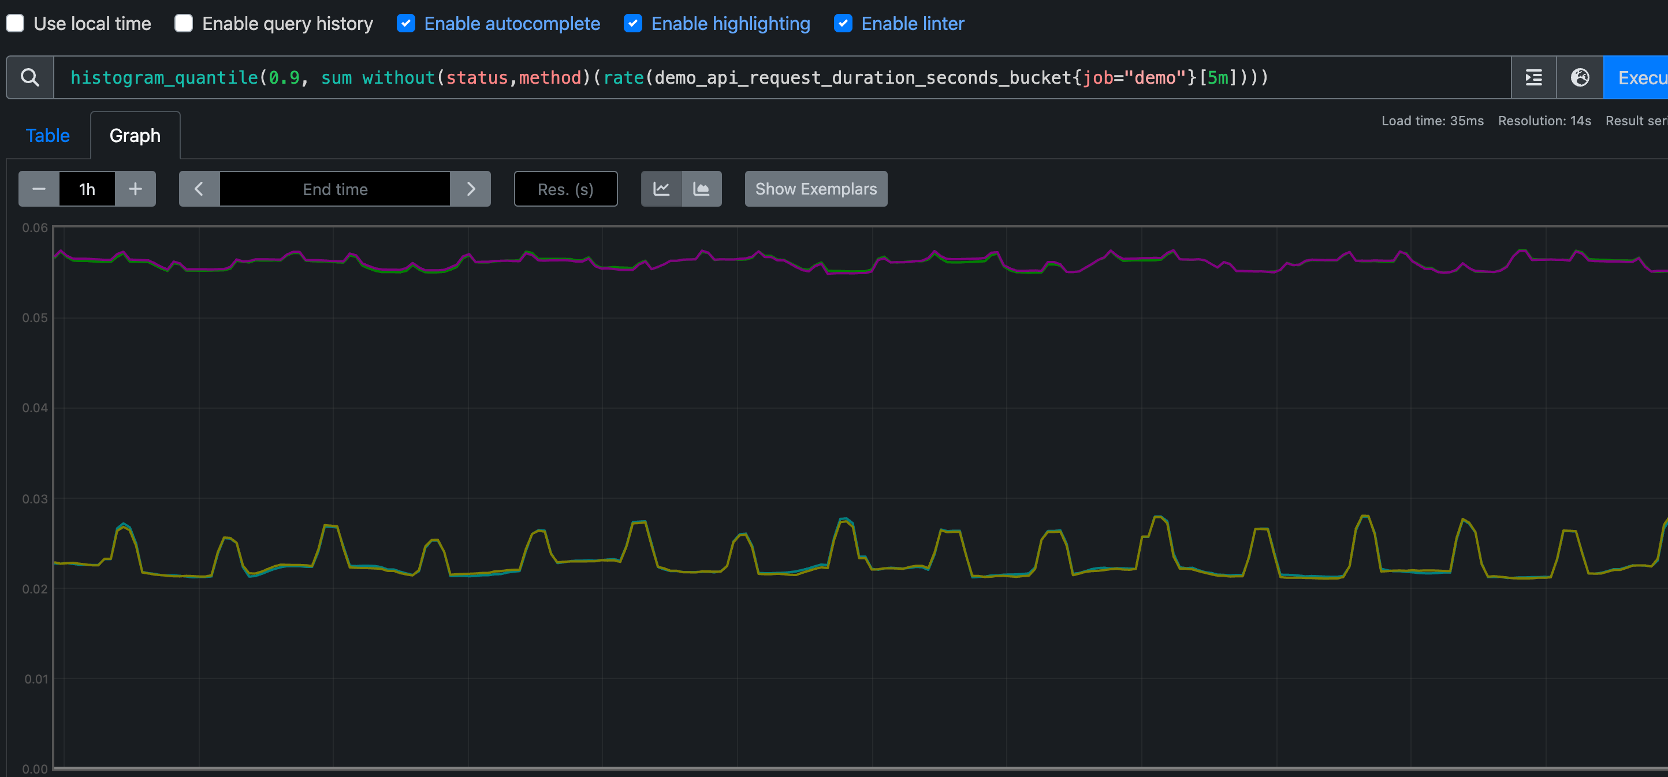Click the 0.04 y-axis label
Image resolution: width=1668 pixels, height=777 pixels.
tap(35, 408)
